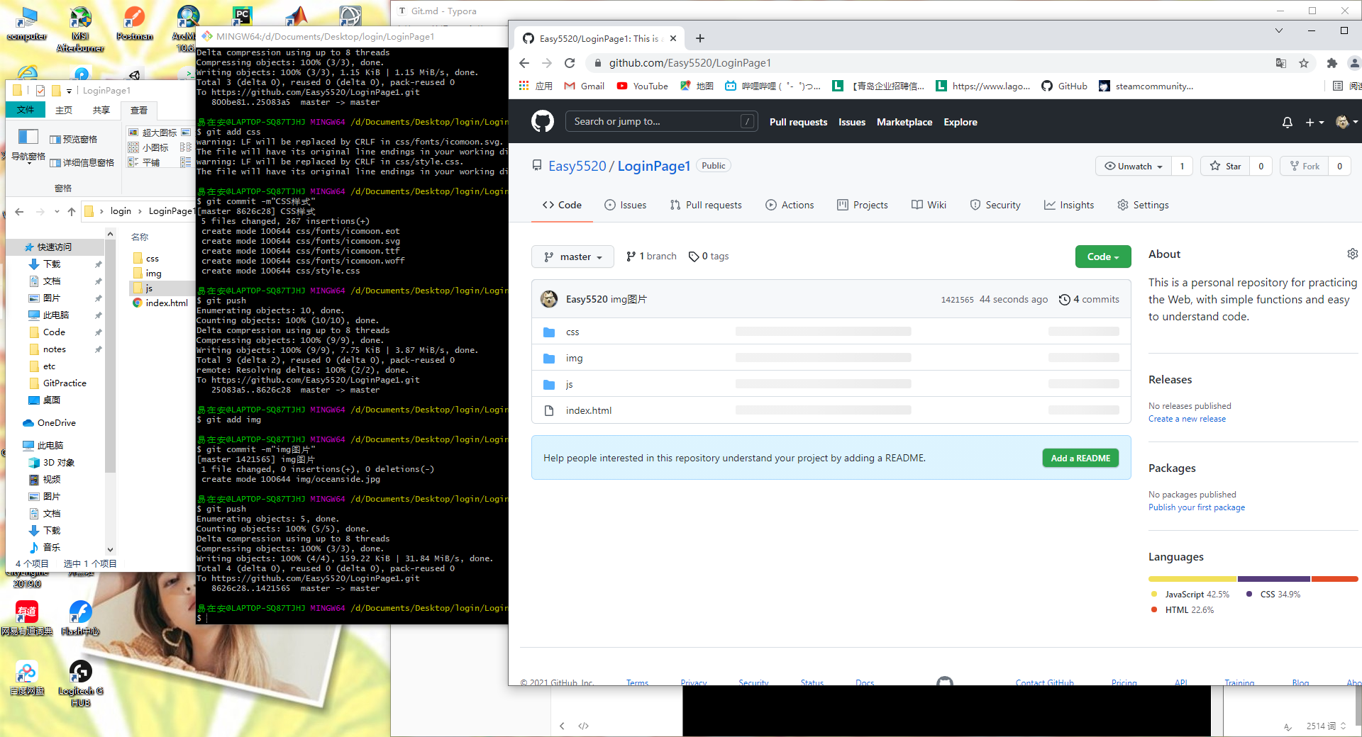1362x737 pixels.
Task: Click Marketplace in GitHub header
Action: pos(904,122)
